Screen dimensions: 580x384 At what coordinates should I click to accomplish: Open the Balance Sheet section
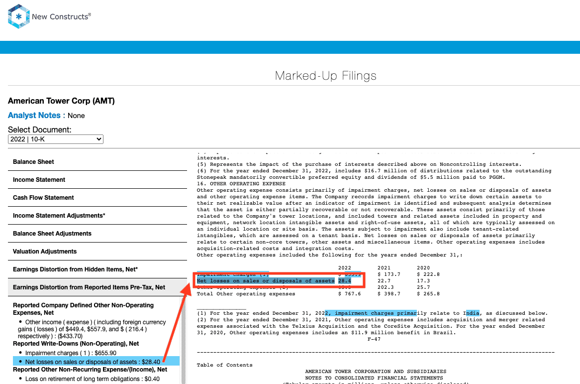click(97, 162)
